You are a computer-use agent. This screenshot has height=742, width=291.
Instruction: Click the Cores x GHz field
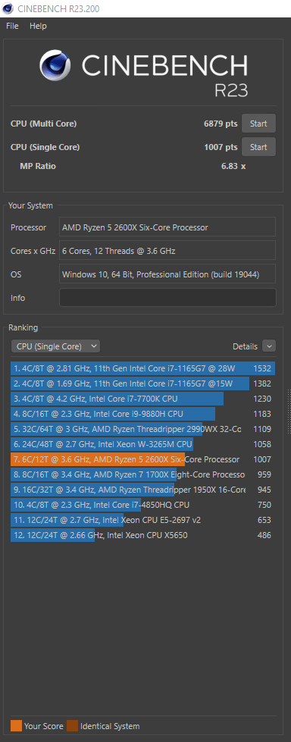click(x=167, y=251)
